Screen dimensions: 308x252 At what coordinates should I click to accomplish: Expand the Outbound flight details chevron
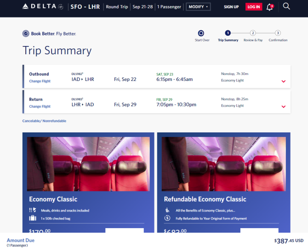283,81
